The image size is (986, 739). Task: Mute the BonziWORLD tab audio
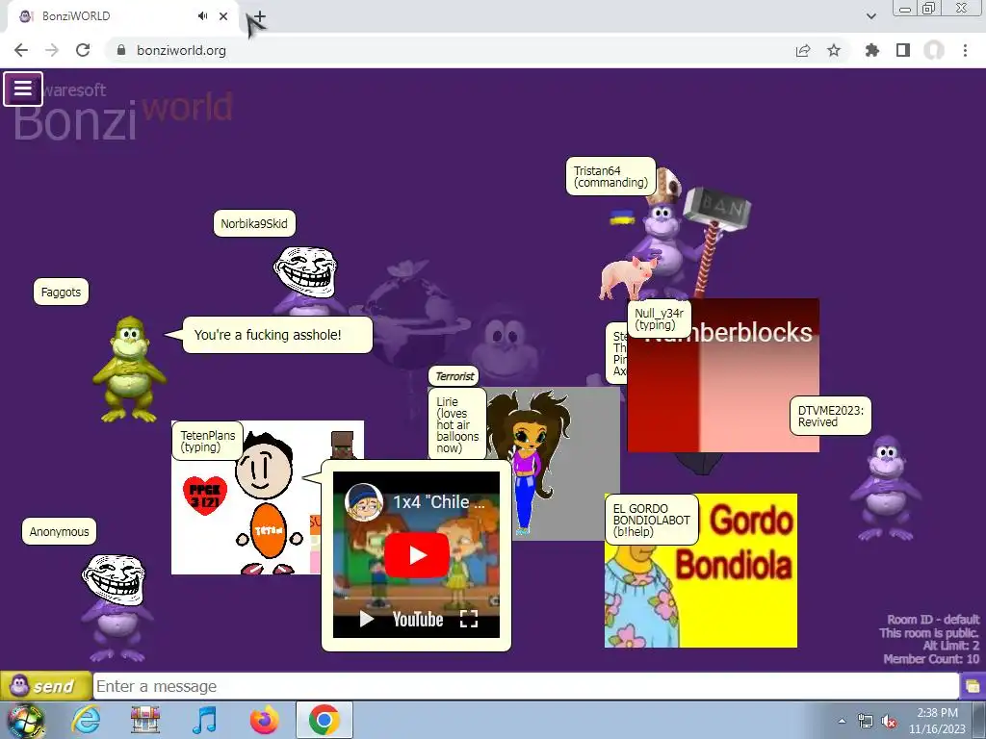click(202, 15)
